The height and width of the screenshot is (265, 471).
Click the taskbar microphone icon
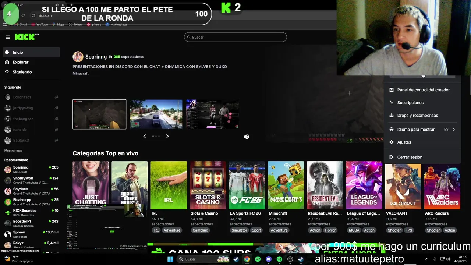pyautogui.click(x=435, y=259)
